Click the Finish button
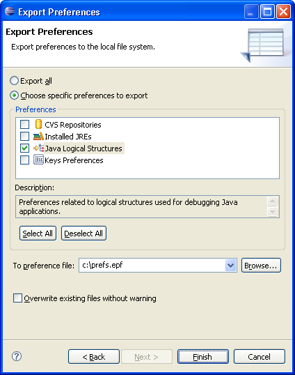Screen dimensions: 295x375 point(203,357)
